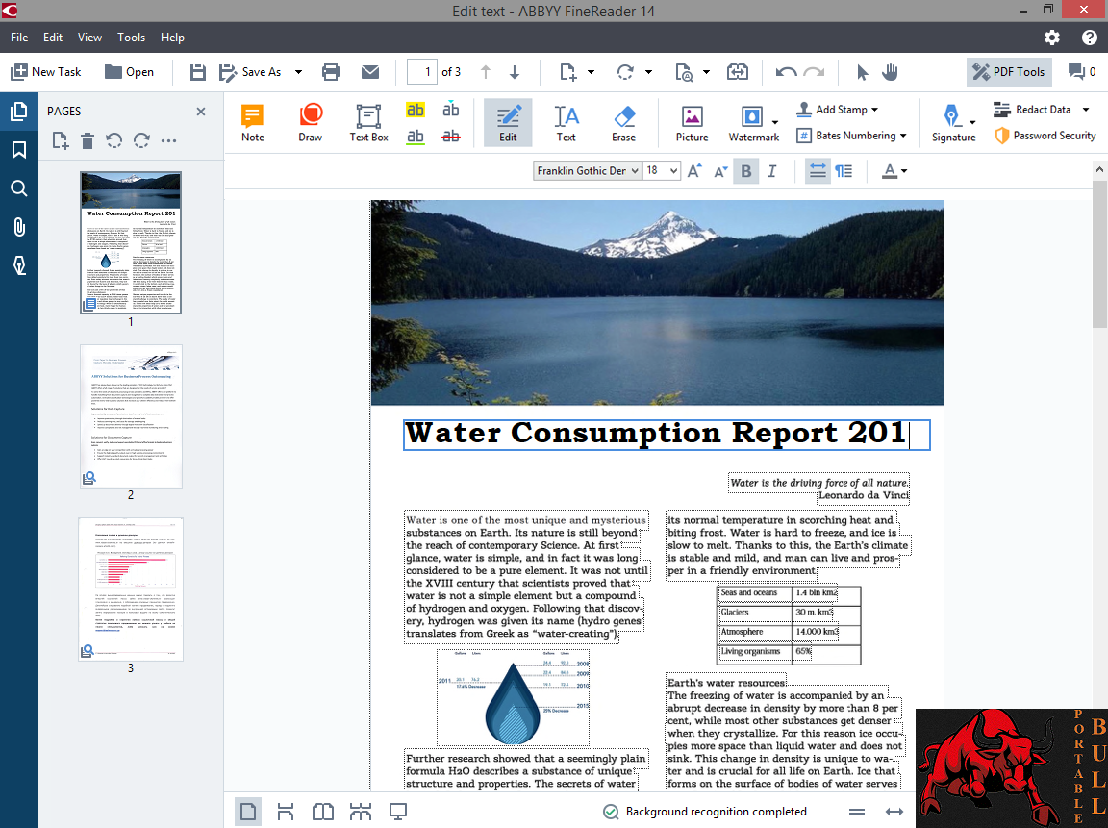Expand the Save As dropdown arrow
Image resolution: width=1108 pixels, height=828 pixels.
298,72
